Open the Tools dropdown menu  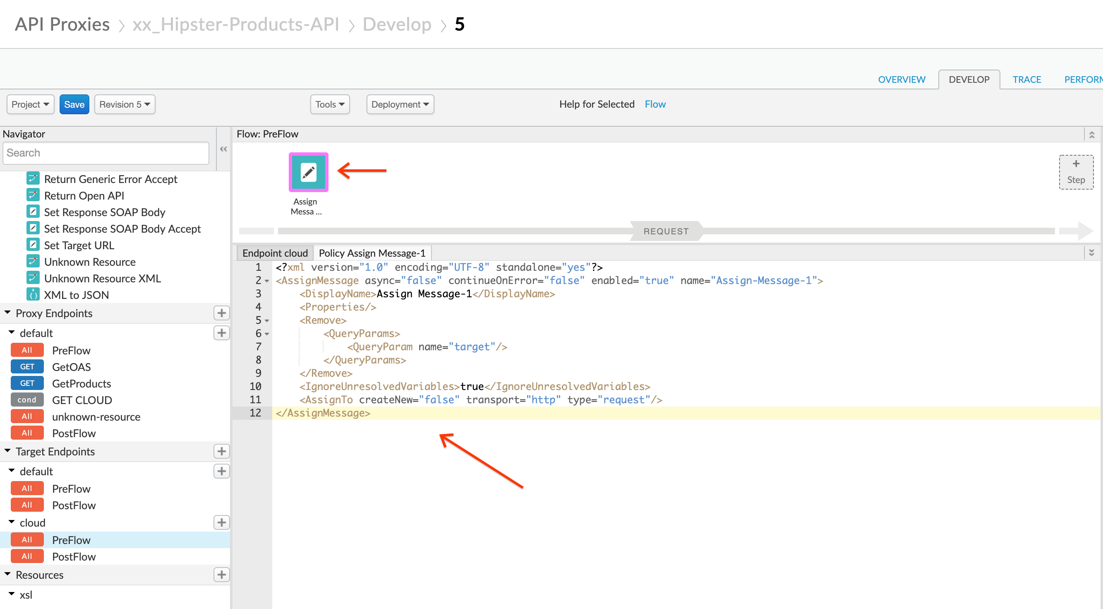[x=330, y=104]
